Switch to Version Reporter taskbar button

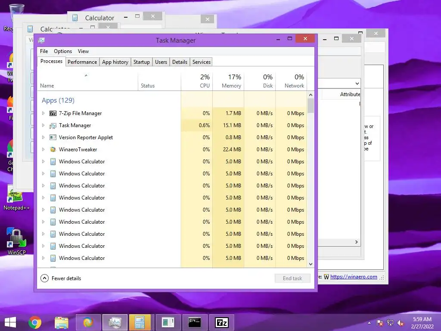168,322
